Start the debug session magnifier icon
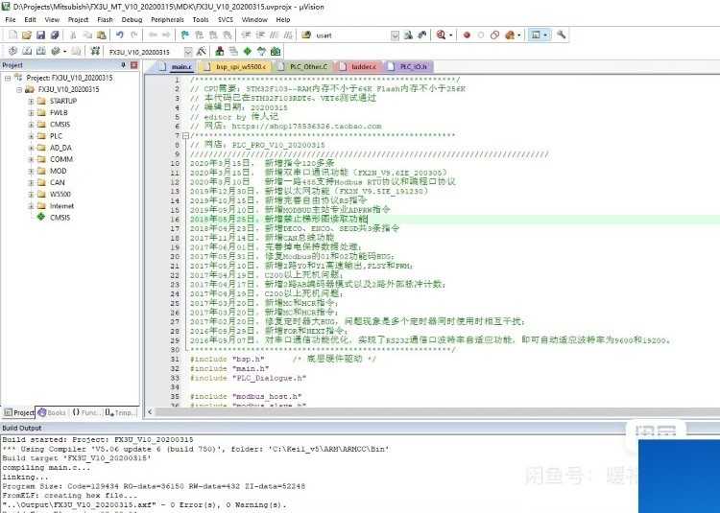This screenshot has width=720, height=513. [x=441, y=35]
